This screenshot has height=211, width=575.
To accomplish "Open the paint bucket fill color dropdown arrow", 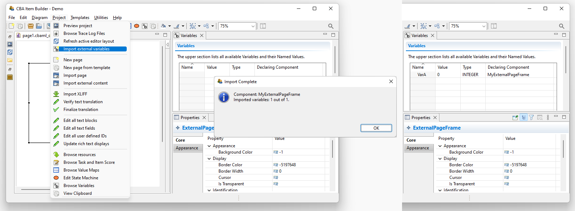I will point(169,26).
